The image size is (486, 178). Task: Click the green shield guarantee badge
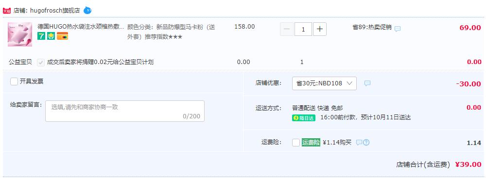tap(51, 36)
